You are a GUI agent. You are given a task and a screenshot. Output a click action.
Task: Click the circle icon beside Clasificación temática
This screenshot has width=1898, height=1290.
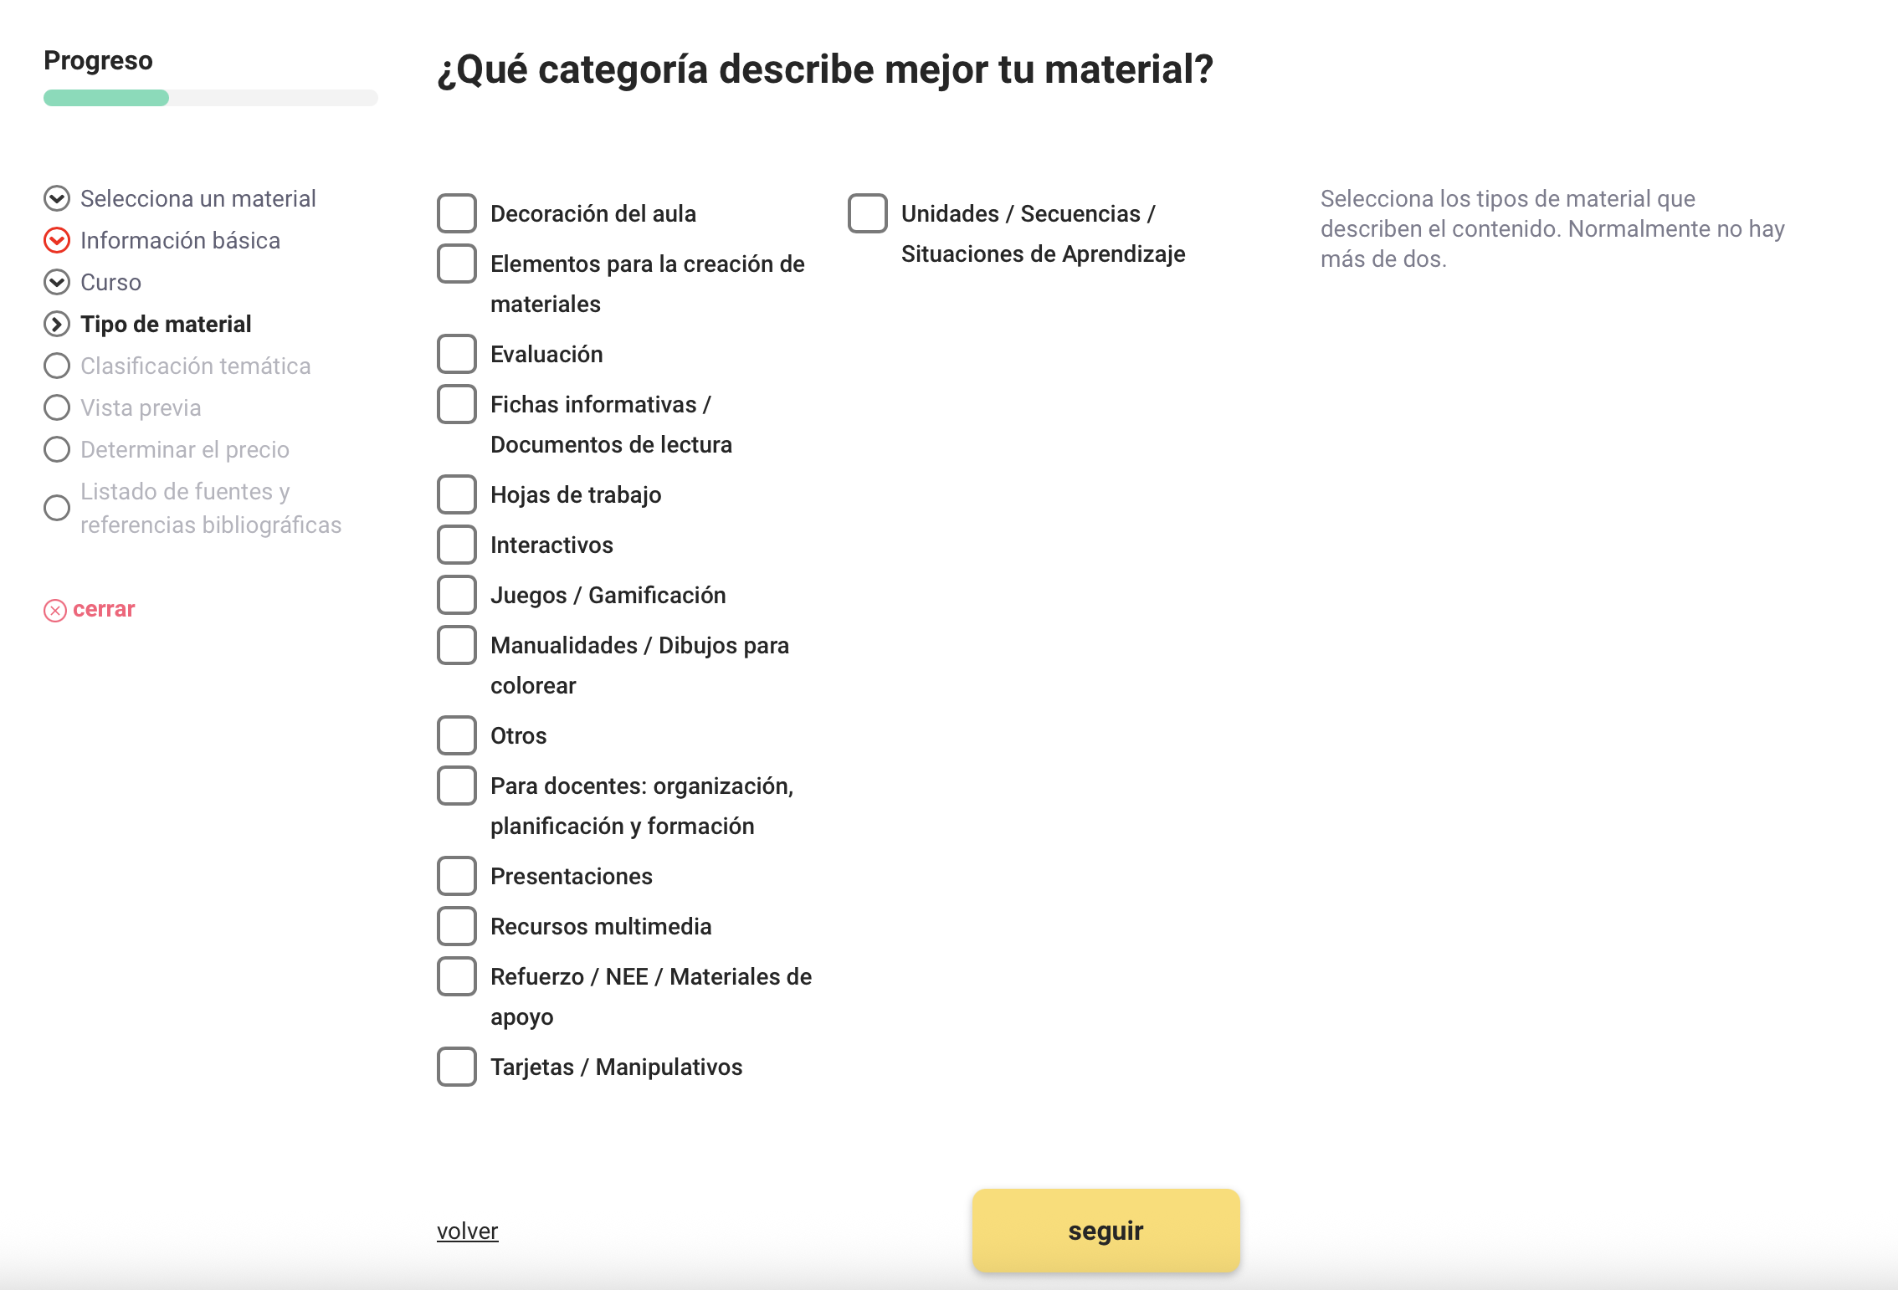tap(57, 366)
